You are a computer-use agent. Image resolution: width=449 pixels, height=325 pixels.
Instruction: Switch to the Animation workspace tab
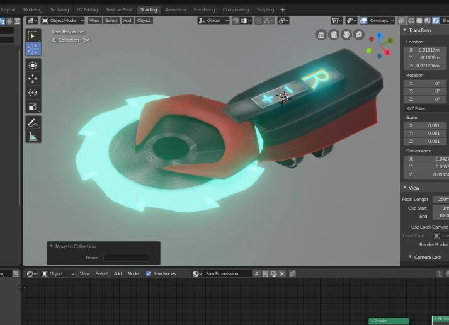(175, 10)
